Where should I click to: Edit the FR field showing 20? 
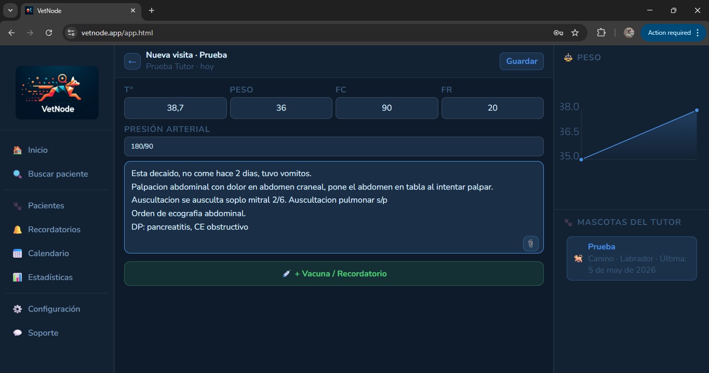coord(492,108)
